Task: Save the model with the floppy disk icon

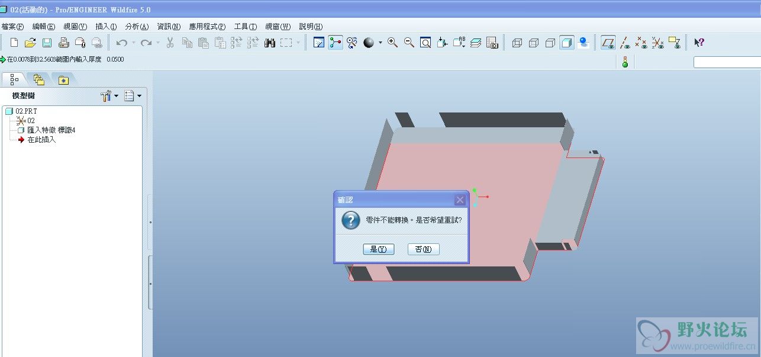Action: tap(47, 43)
